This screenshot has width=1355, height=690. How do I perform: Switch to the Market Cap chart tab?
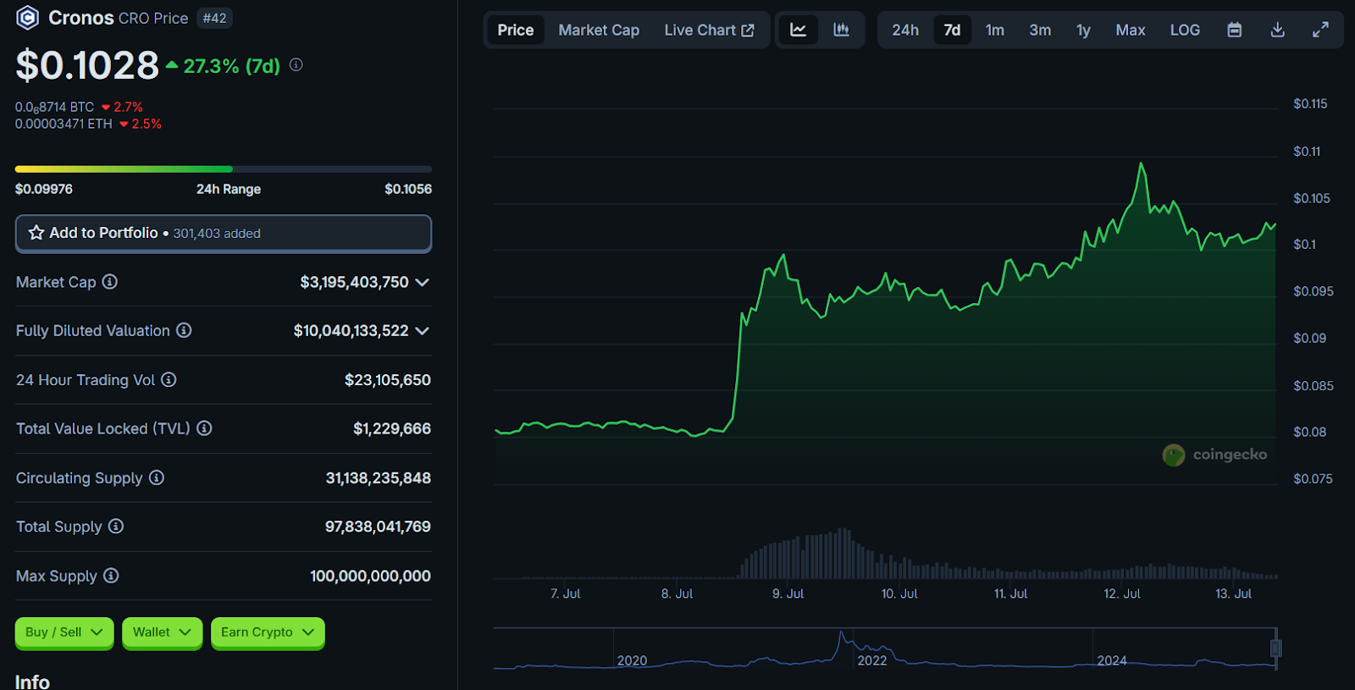(599, 30)
